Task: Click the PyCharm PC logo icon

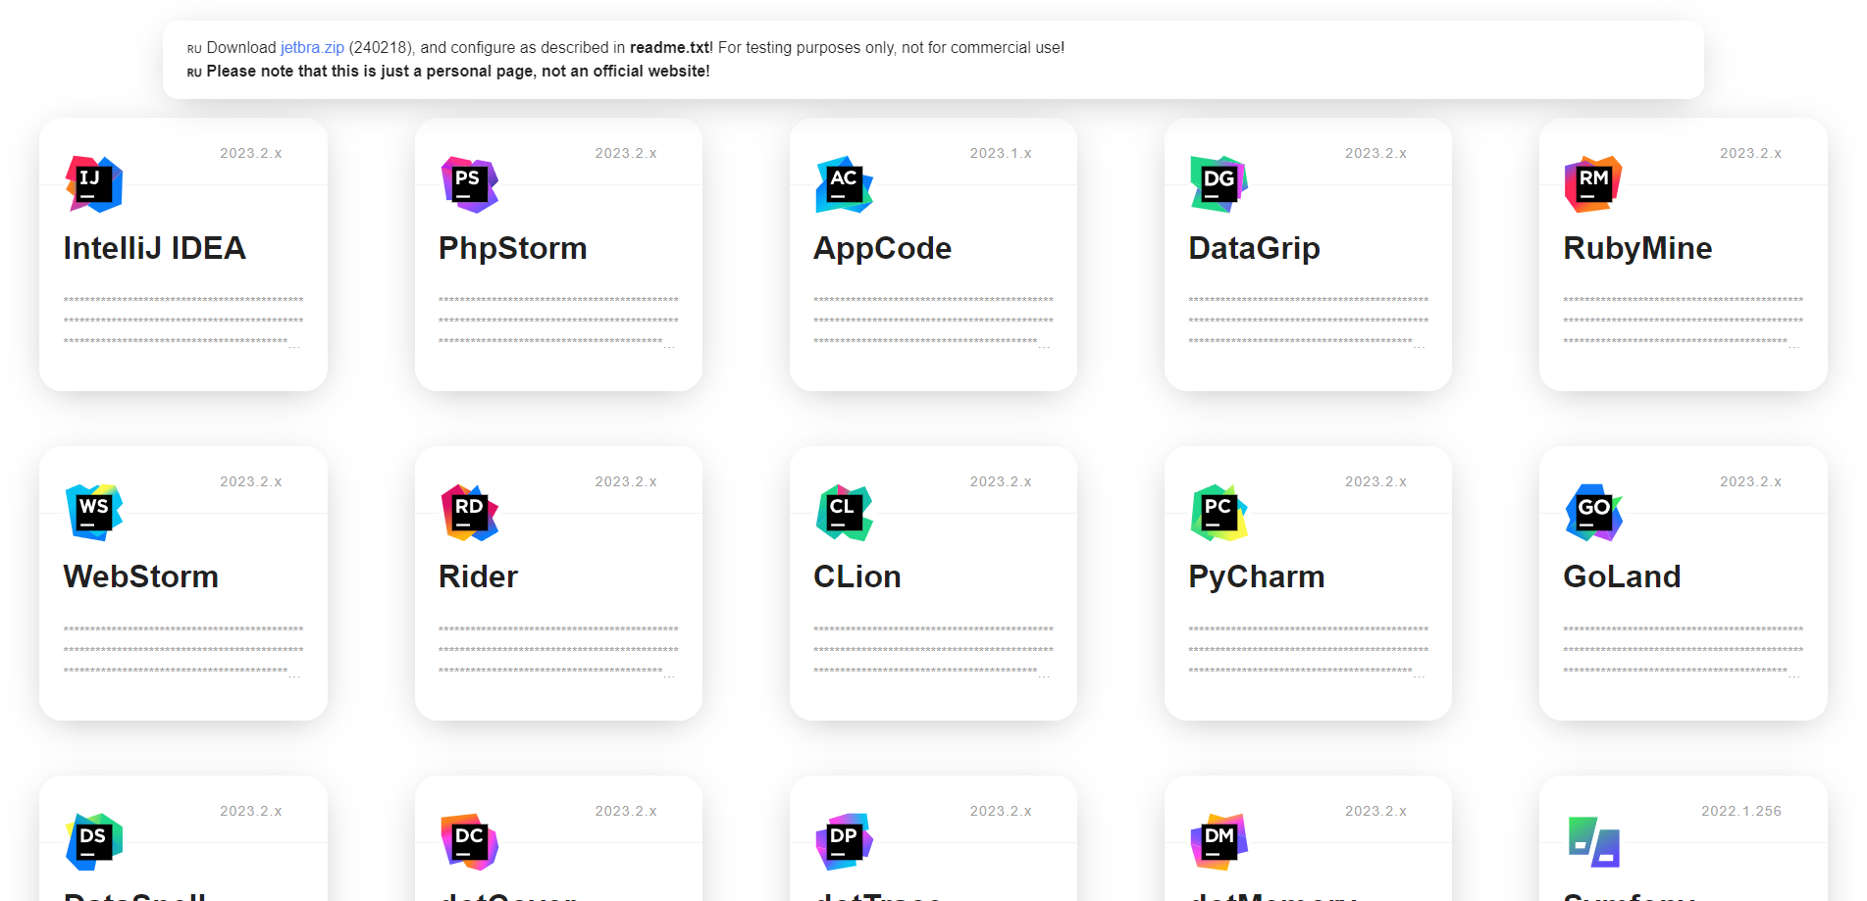Action: (x=1219, y=513)
